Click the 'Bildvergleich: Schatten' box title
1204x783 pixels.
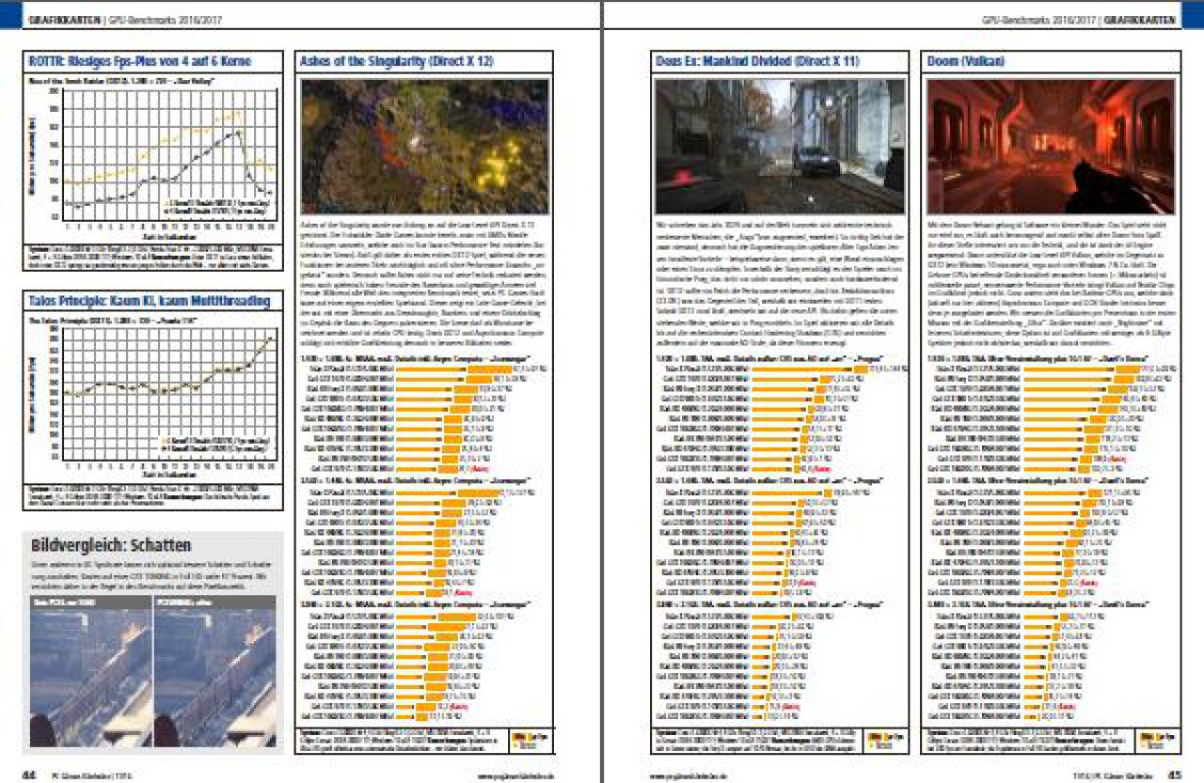tap(111, 546)
